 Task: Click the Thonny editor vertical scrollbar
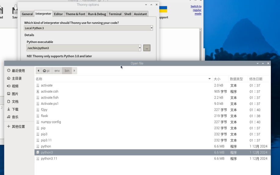[x=200, y=44]
